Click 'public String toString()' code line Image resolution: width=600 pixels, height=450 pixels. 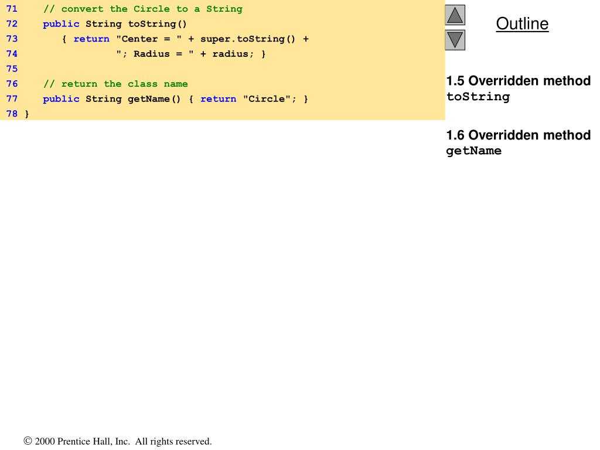click(115, 24)
